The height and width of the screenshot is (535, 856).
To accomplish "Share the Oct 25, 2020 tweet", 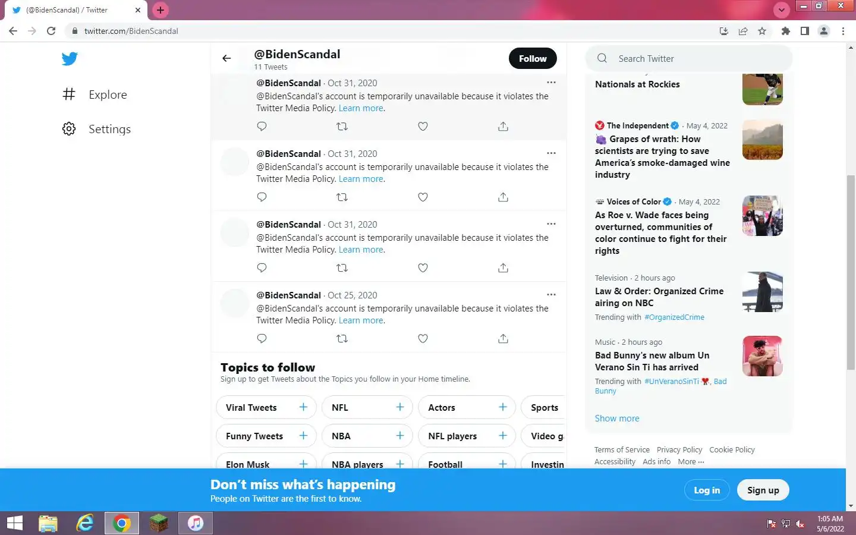I will click(x=503, y=338).
